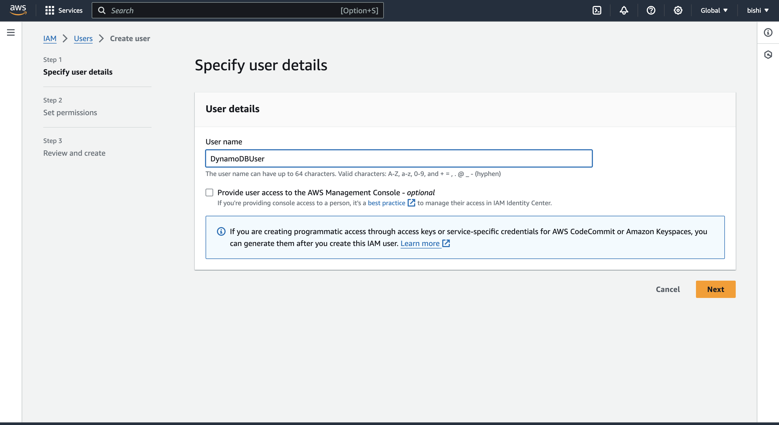
Task: Check the AWS Management Console option
Action: tap(209, 192)
